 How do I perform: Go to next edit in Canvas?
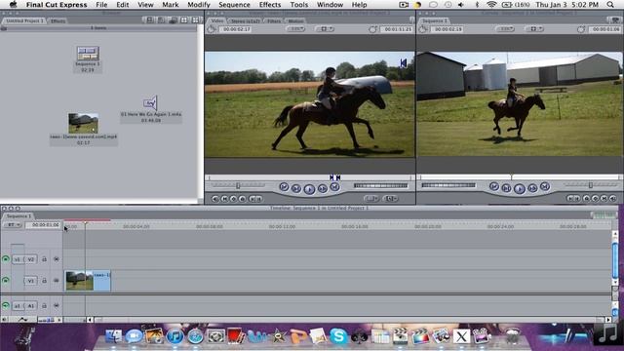click(545, 186)
